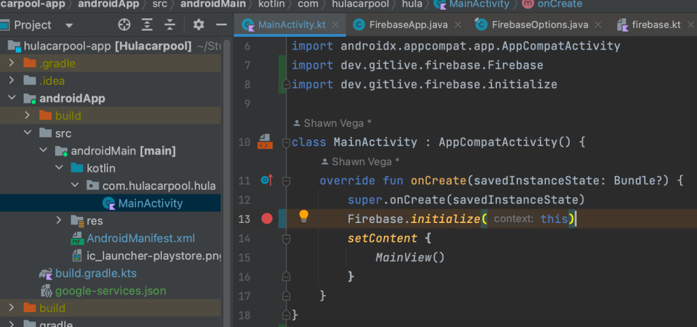Open google-services.json file in tree
The image size is (697, 327).
coord(110,290)
